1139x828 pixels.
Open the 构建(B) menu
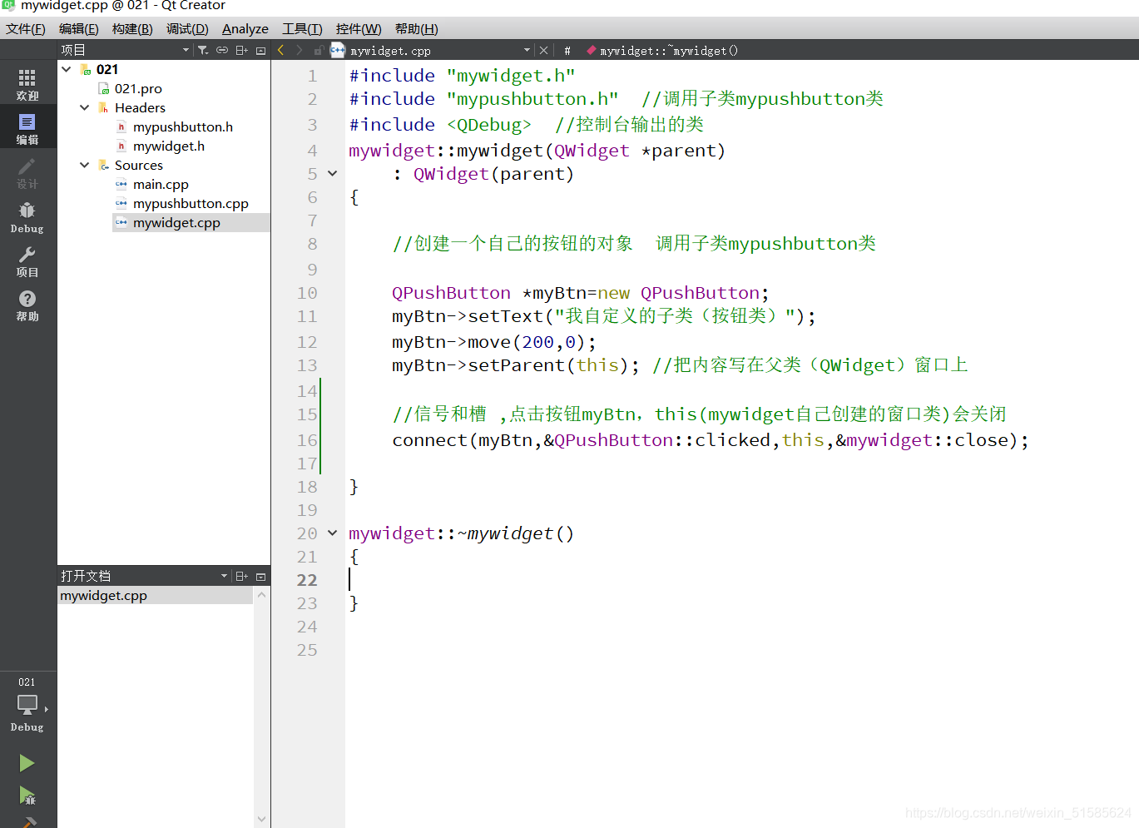[132, 29]
